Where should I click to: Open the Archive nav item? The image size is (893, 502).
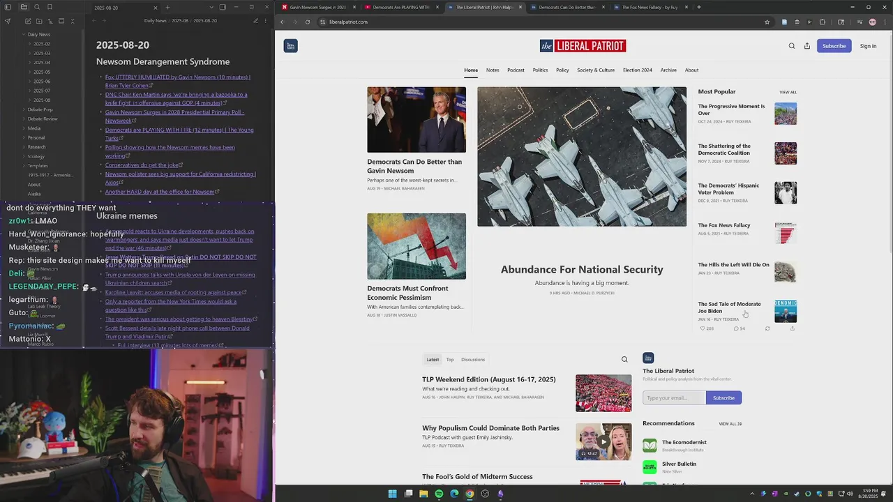tap(668, 70)
